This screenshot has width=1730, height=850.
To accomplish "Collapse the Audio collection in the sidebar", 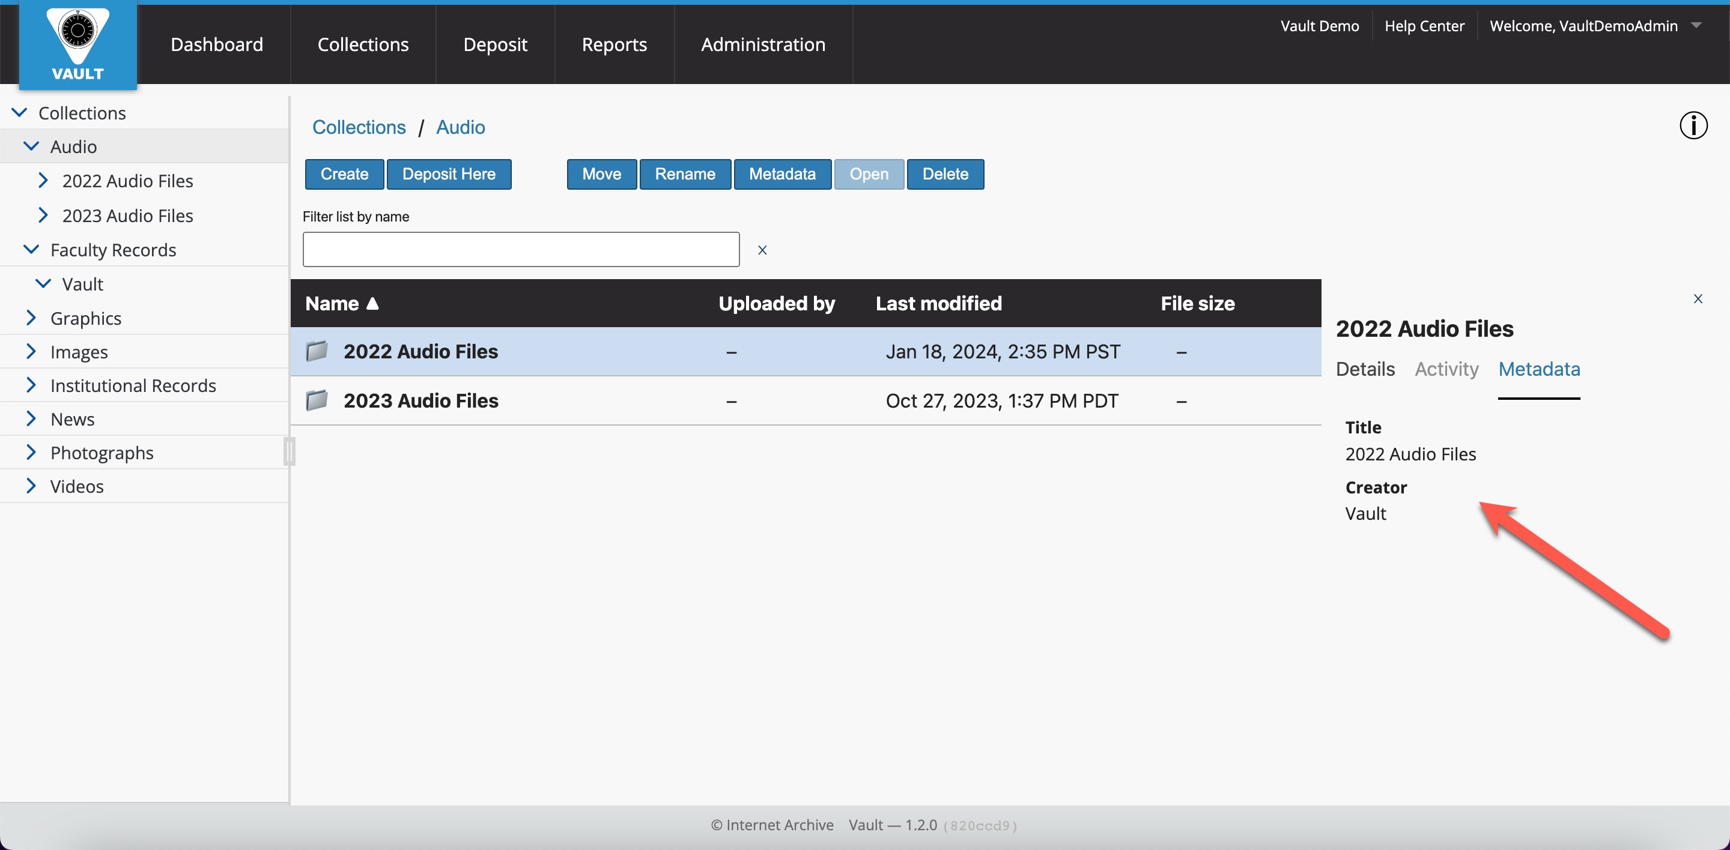I will 31,146.
